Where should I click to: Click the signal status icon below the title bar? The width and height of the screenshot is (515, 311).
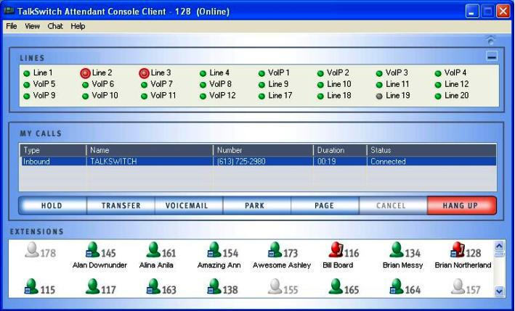pyautogui.click(x=491, y=41)
